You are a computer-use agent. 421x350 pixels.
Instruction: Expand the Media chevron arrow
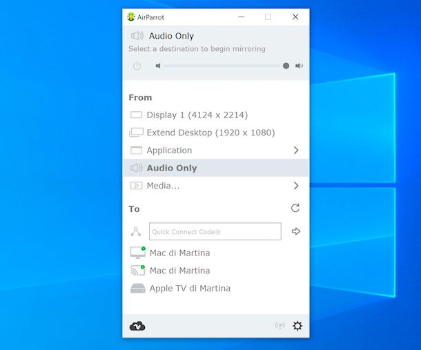coord(296,186)
